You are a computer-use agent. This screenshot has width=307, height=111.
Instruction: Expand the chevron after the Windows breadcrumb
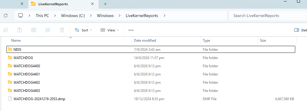coord(120,16)
